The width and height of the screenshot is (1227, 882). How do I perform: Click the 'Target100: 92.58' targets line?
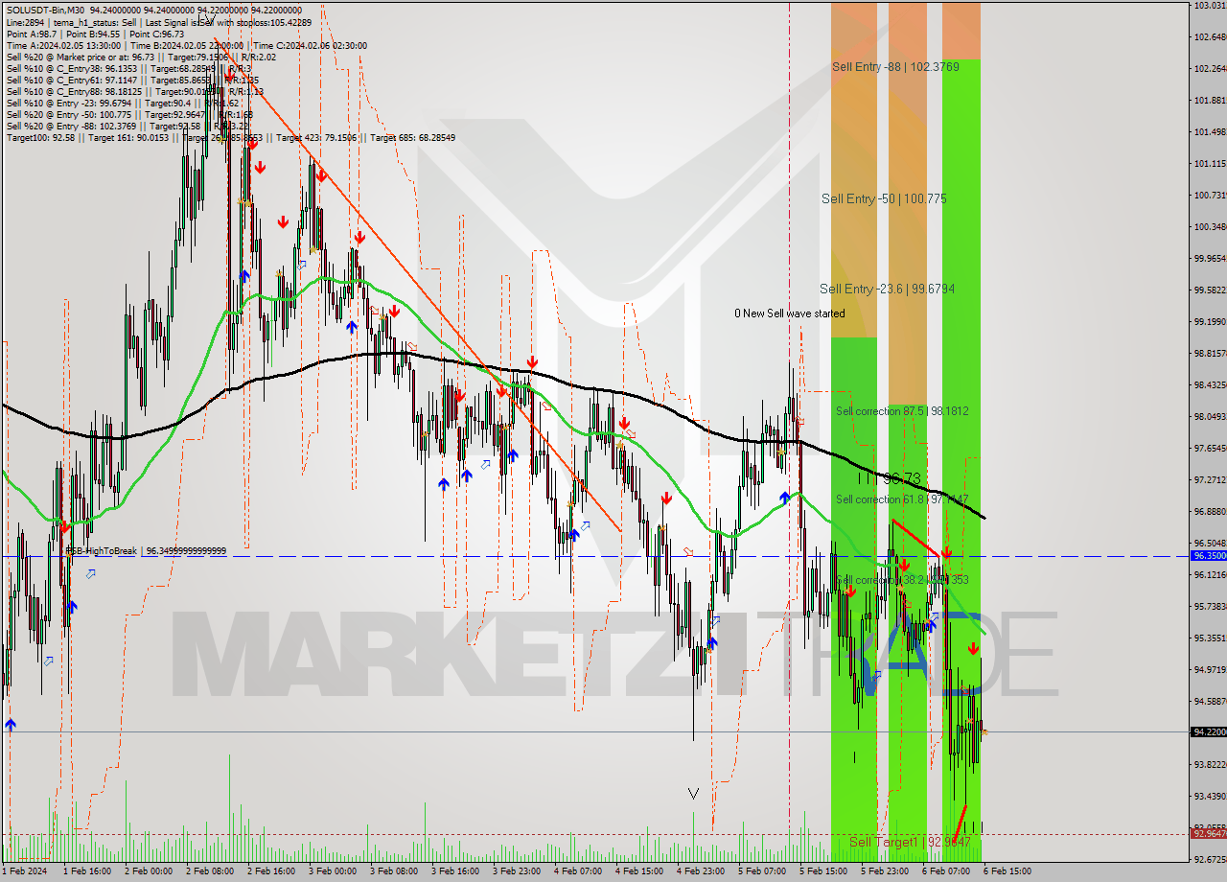tap(231, 138)
